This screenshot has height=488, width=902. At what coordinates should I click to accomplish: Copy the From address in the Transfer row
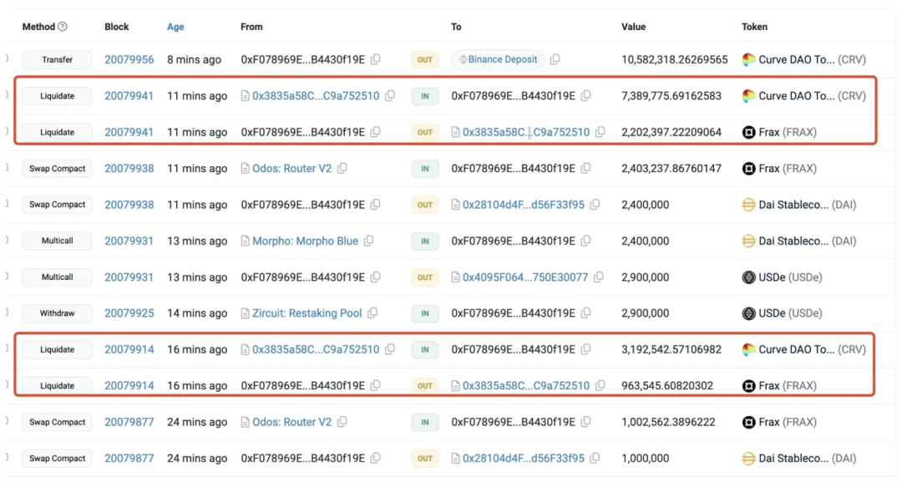click(376, 60)
